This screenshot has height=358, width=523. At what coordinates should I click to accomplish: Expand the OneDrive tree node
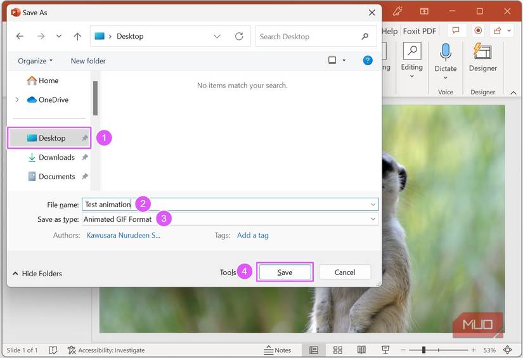(17, 99)
